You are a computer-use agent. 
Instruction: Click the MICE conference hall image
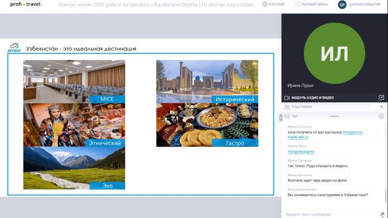(74, 82)
